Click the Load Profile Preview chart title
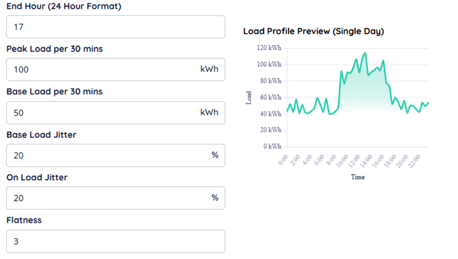Image resolution: width=458 pixels, height=259 pixels. (x=313, y=31)
